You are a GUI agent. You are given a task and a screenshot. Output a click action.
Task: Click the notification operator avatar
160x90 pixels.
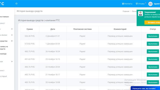(140, 13)
